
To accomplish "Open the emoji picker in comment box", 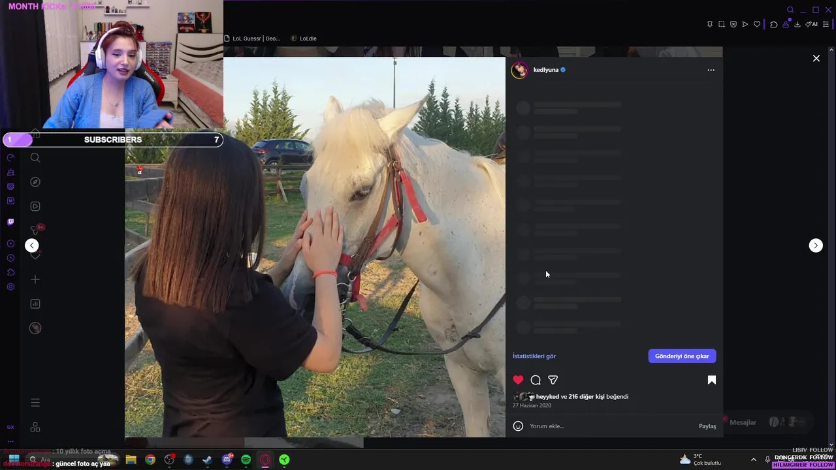I will (518, 426).
